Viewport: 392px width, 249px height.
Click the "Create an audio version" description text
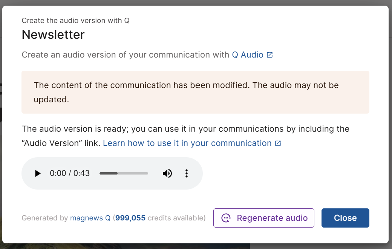coord(125,55)
